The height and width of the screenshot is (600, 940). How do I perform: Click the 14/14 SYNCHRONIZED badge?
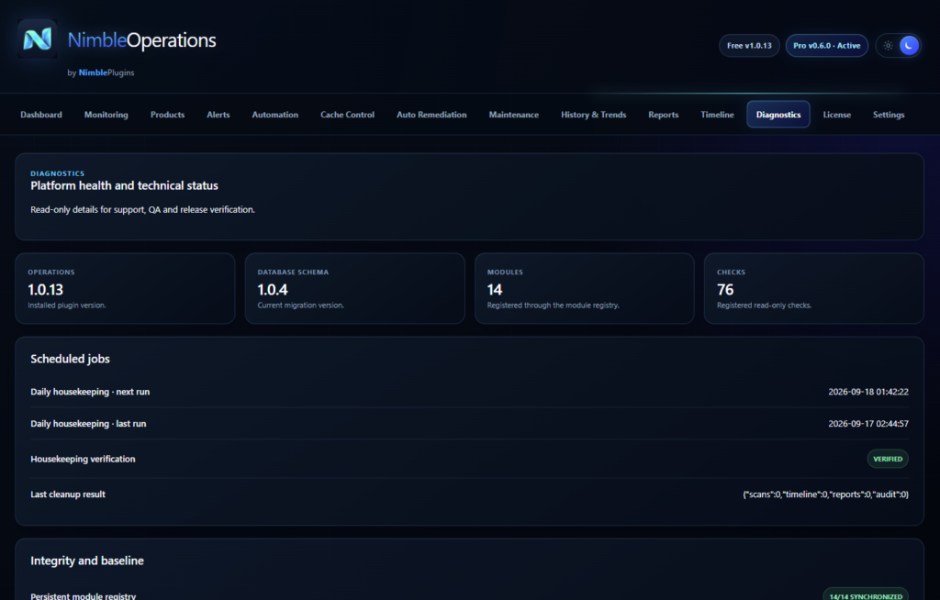tap(866, 595)
